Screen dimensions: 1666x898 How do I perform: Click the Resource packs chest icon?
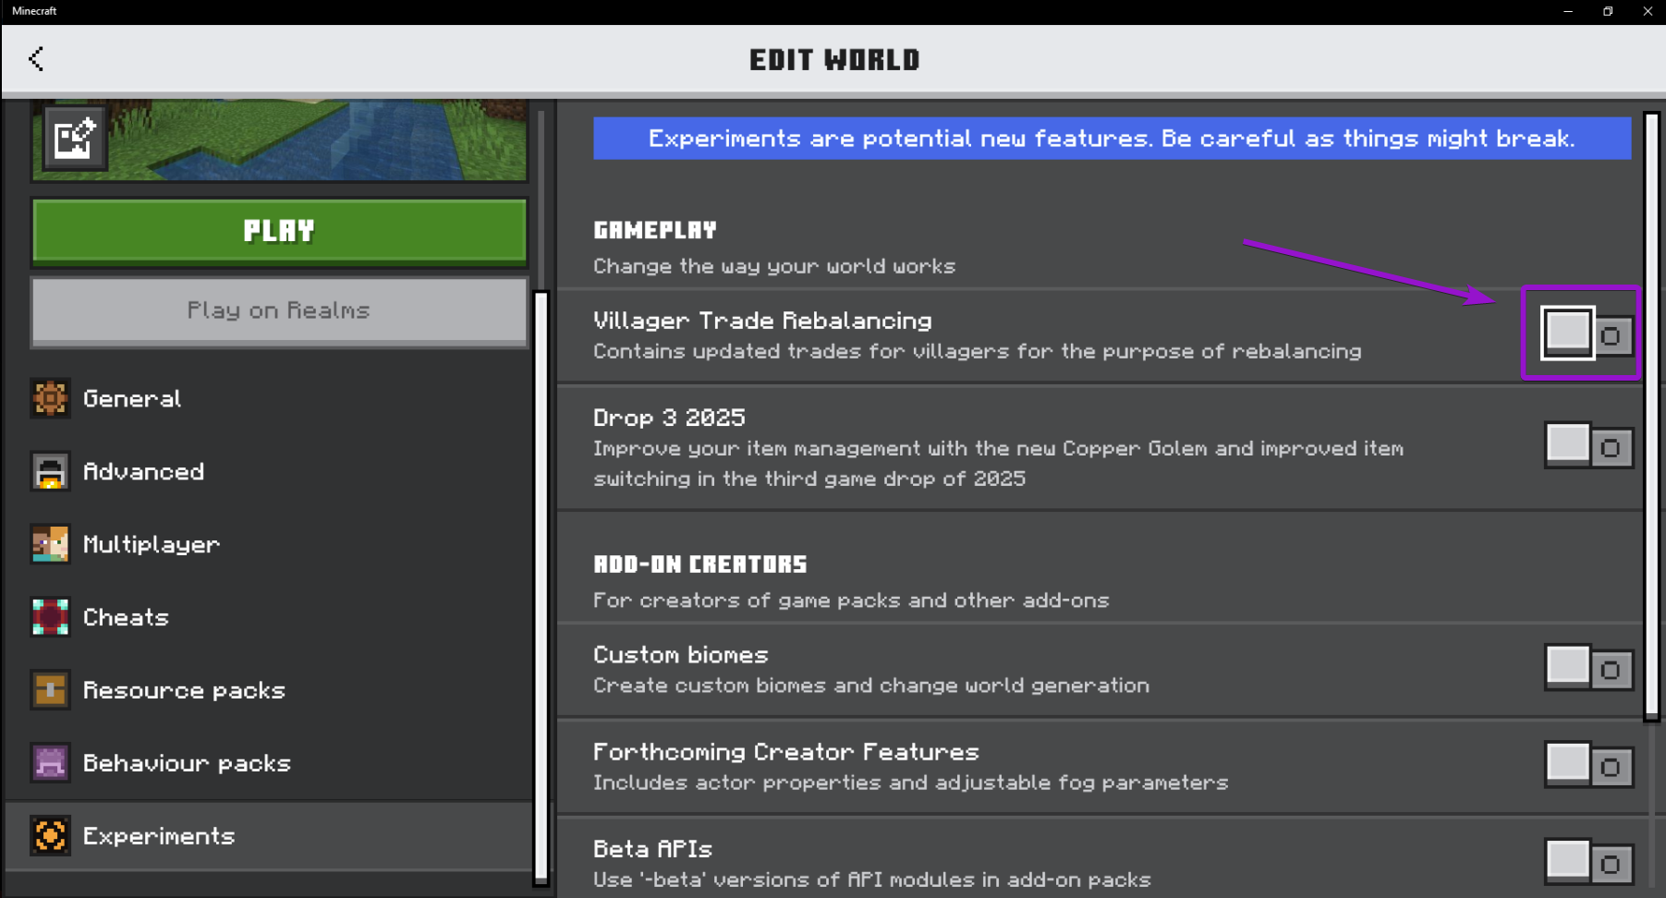pyautogui.click(x=50, y=690)
